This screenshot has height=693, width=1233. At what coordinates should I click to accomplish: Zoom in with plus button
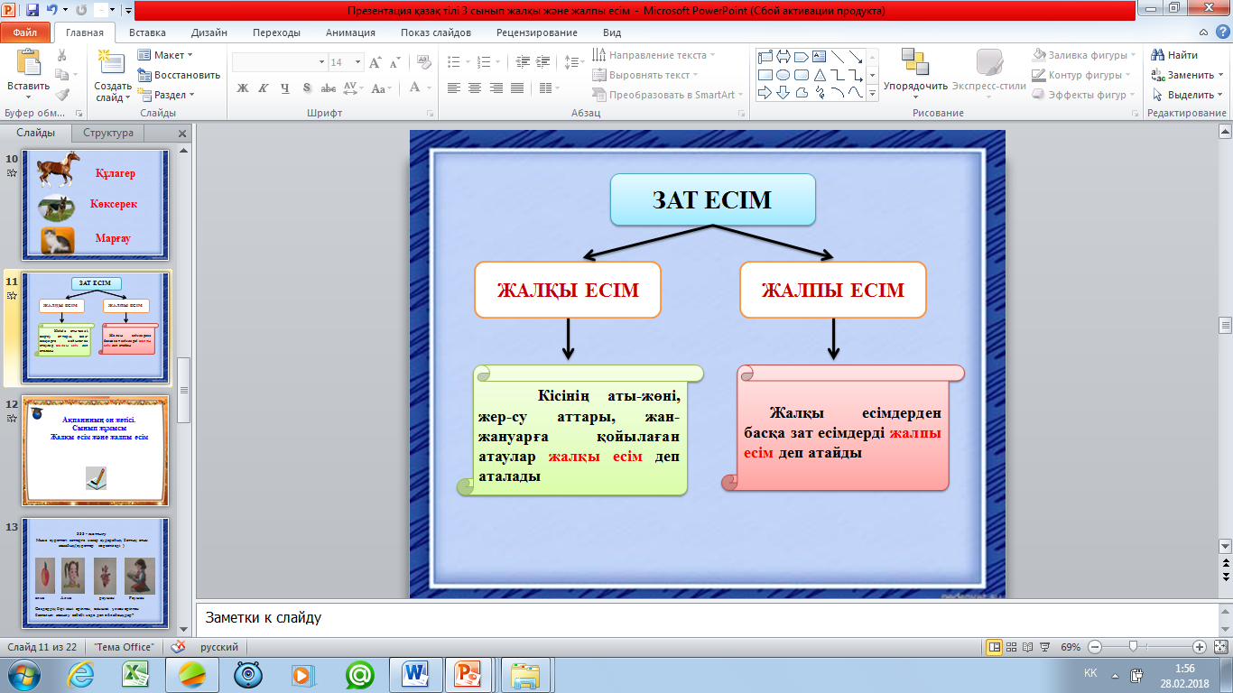(1199, 647)
